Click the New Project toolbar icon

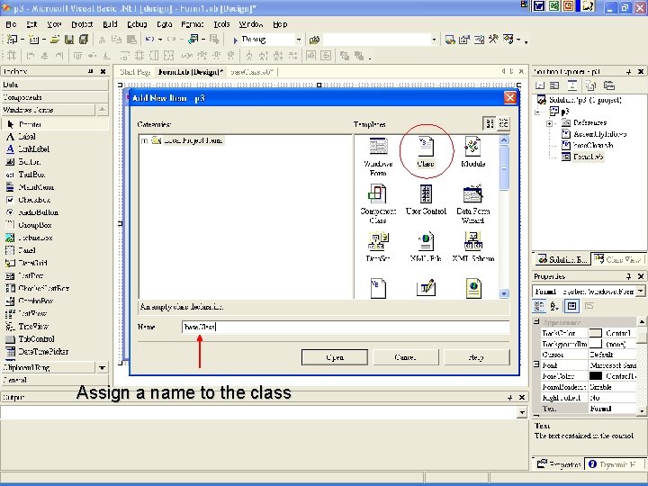[12, 40]
